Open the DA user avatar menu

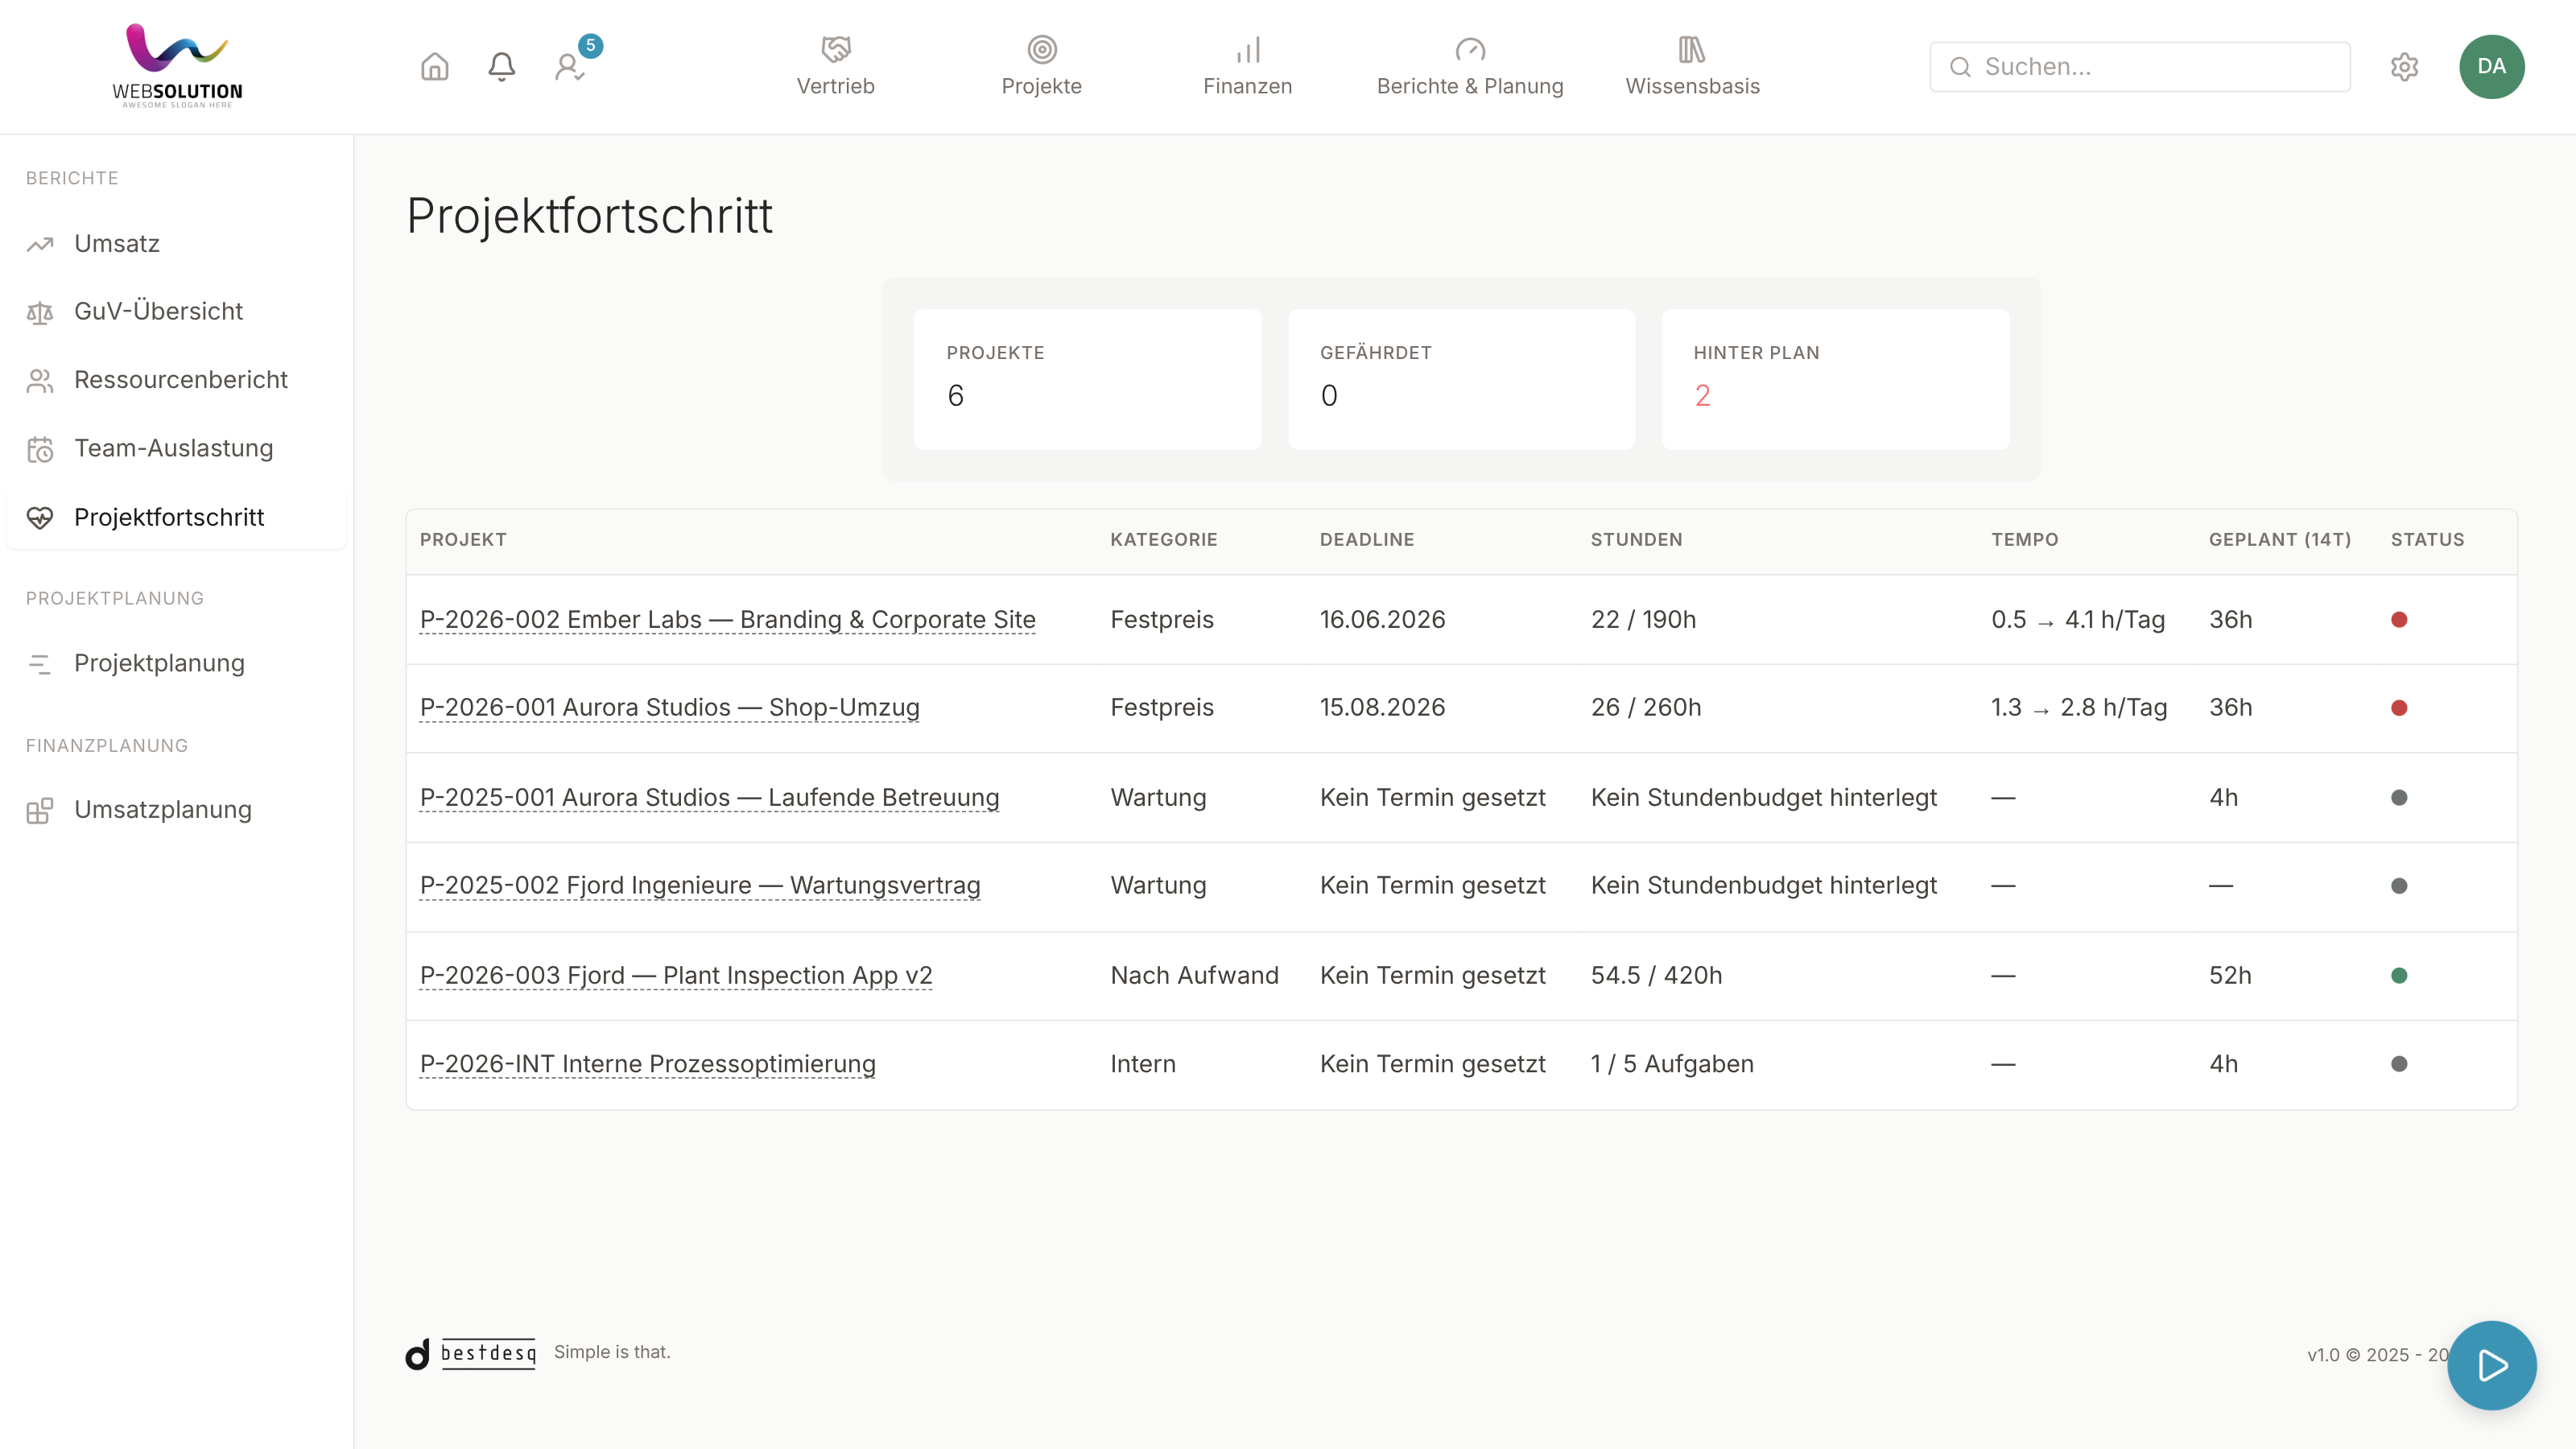pyautogui.click(x=2491, y=67)
